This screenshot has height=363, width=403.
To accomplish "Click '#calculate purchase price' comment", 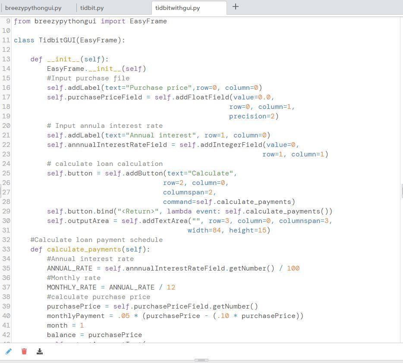I will [x=99, y=297].
